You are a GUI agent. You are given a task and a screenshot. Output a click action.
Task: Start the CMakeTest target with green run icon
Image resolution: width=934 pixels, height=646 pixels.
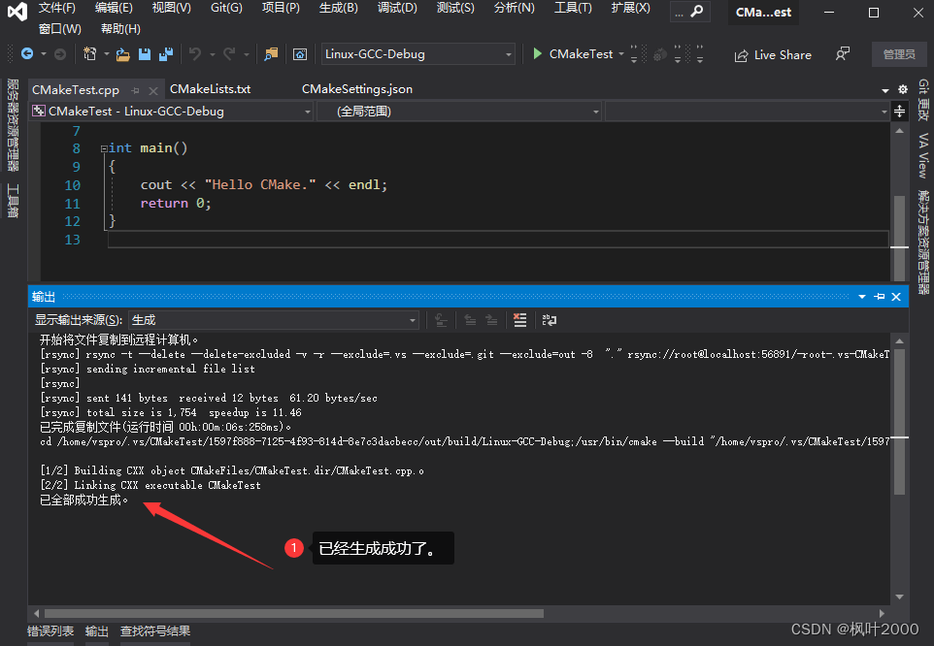coord(537,54)
